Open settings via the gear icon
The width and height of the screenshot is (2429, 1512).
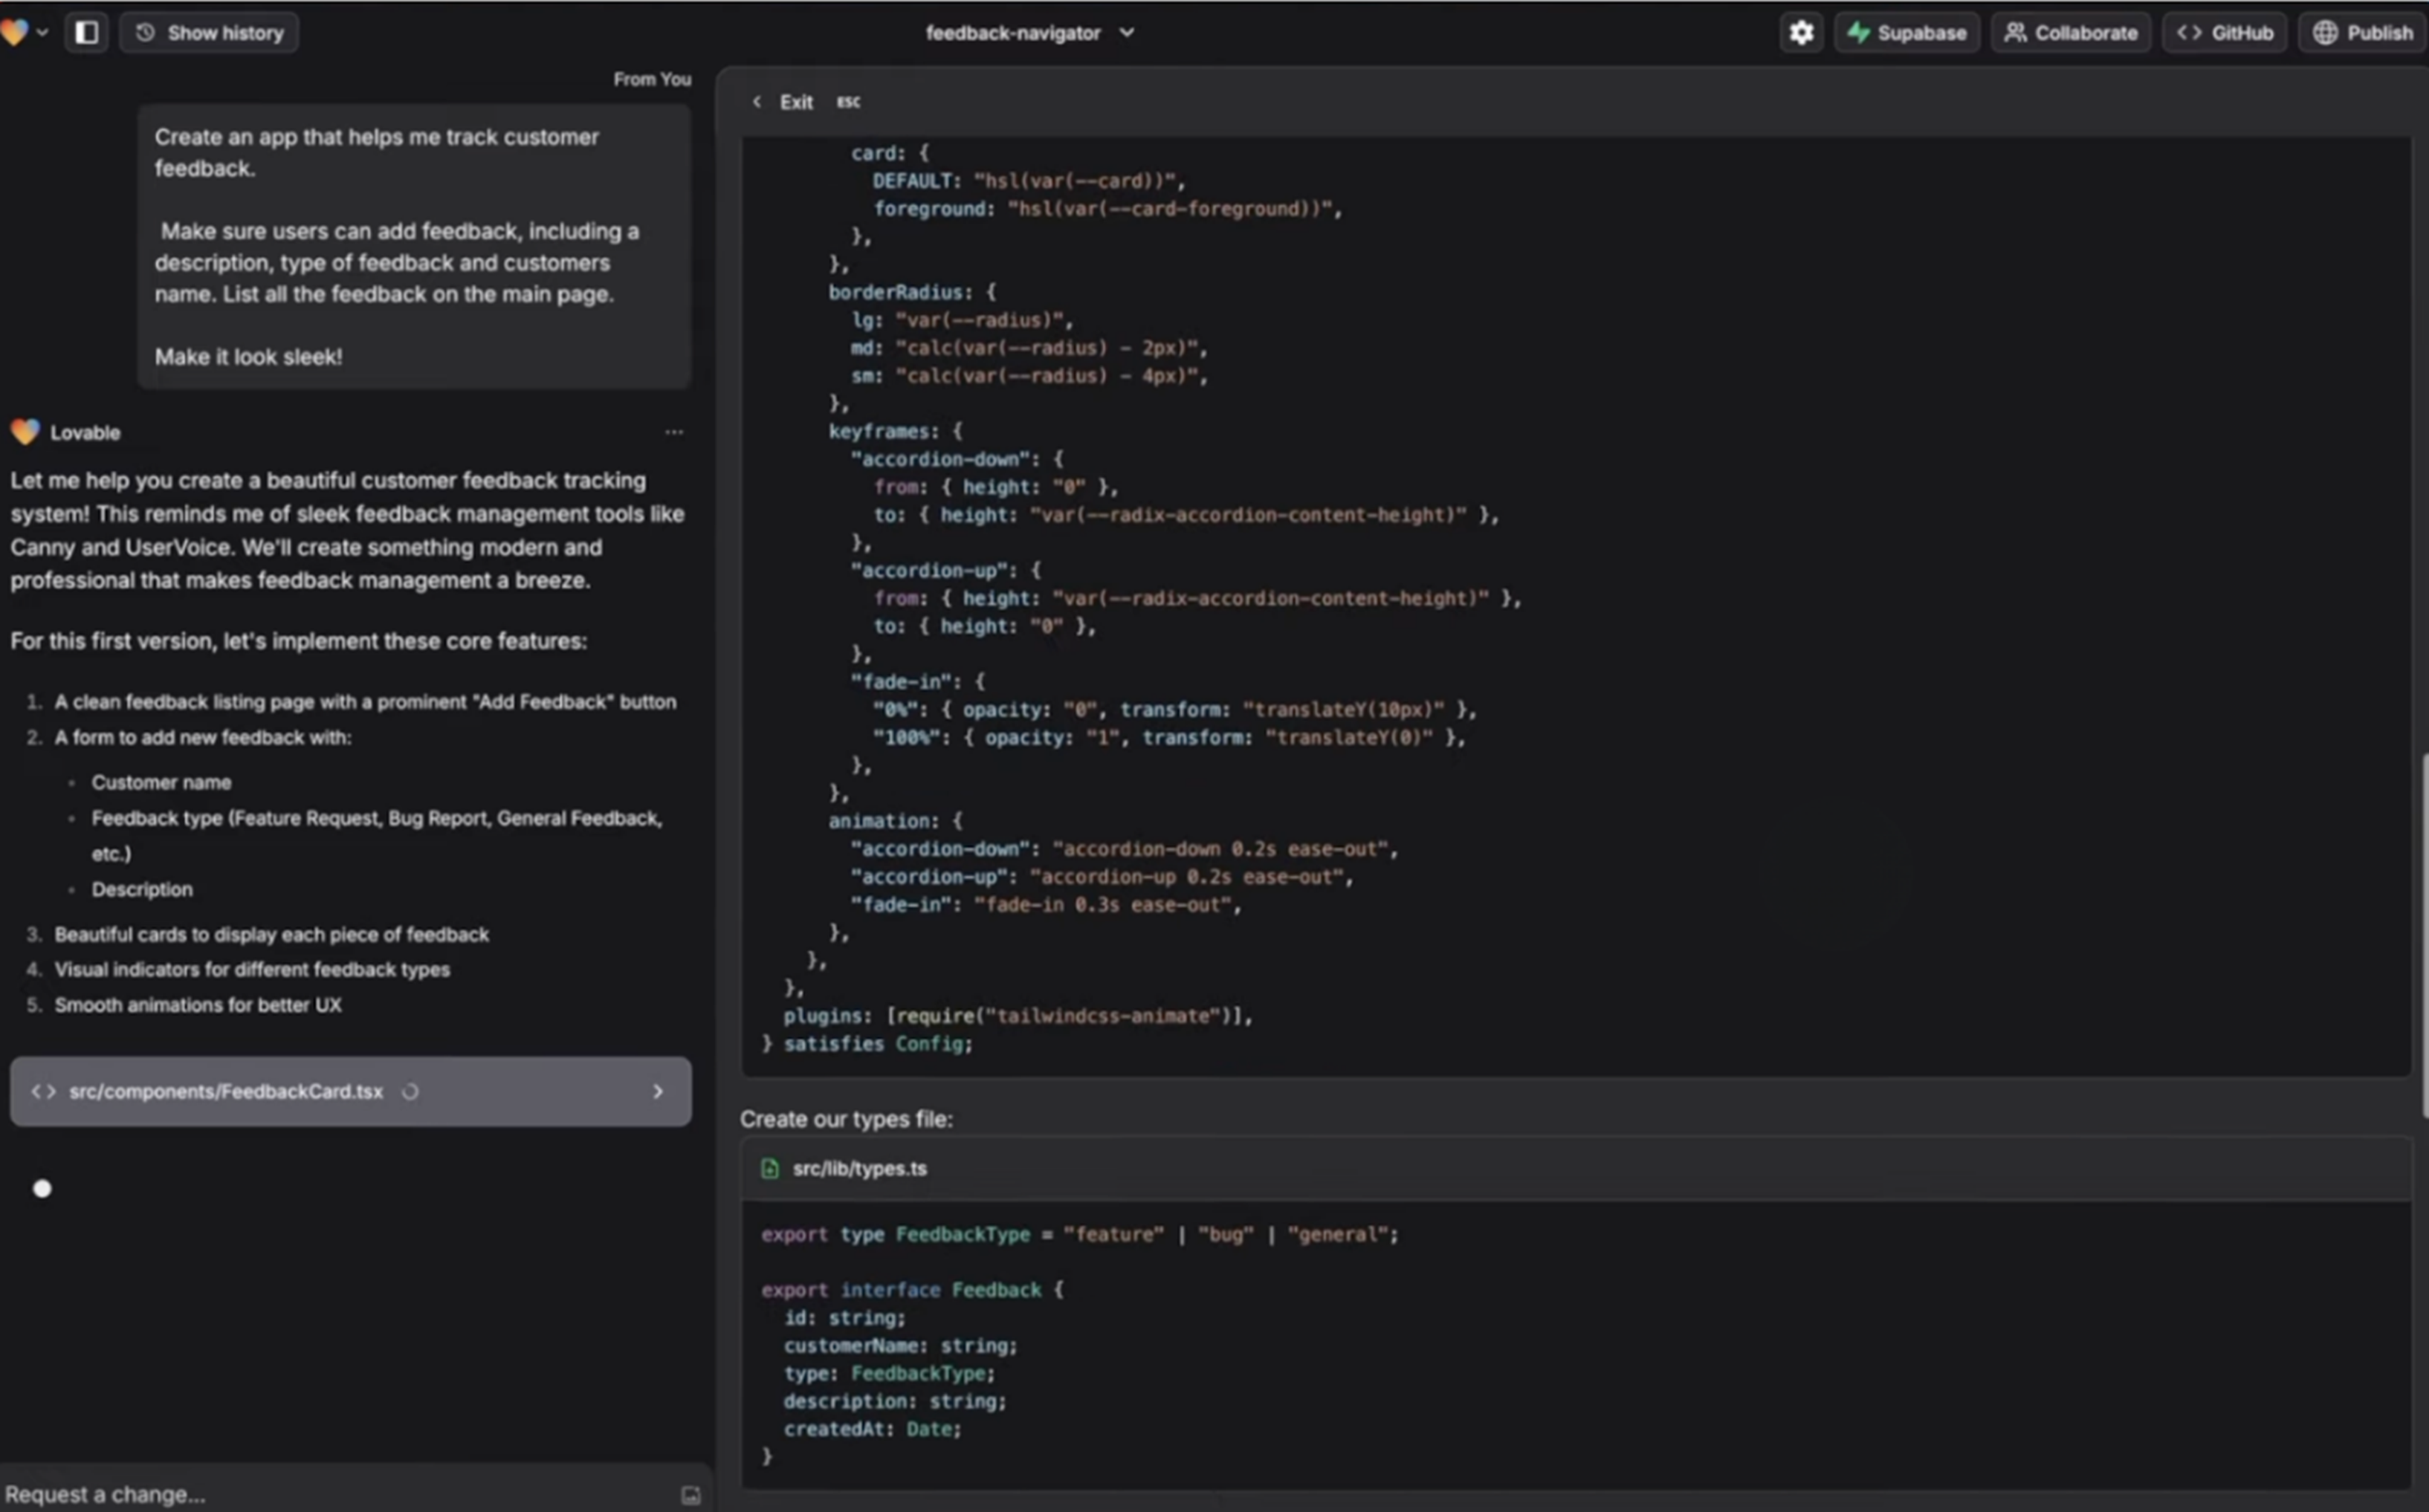coord(1801,32)
